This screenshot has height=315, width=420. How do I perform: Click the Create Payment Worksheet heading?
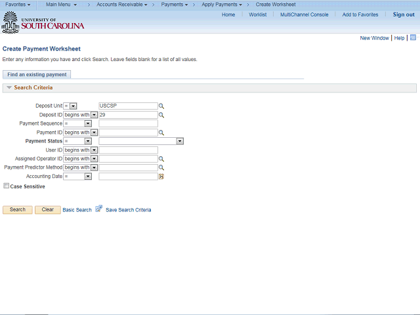point(41,49)
